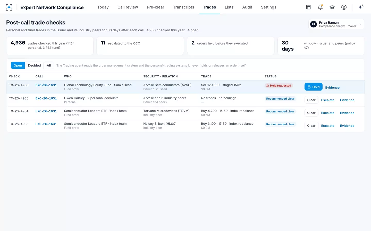Open the Call review tab
The width and height of the screenshot is (371, 231).
pos(128,7)
